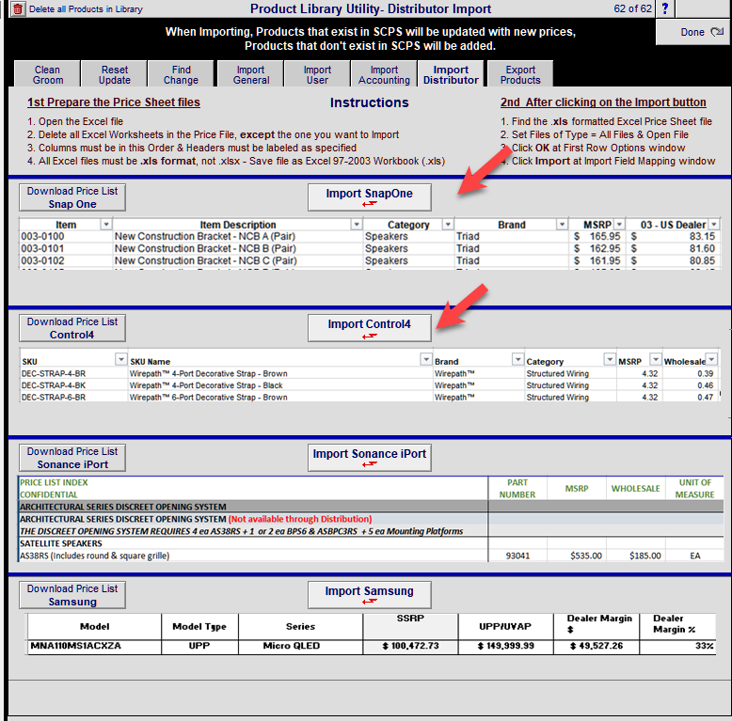The height and width of the screenshot is (721, 732).
Task: Select the Import General tab
Action: tap(250, 74)
